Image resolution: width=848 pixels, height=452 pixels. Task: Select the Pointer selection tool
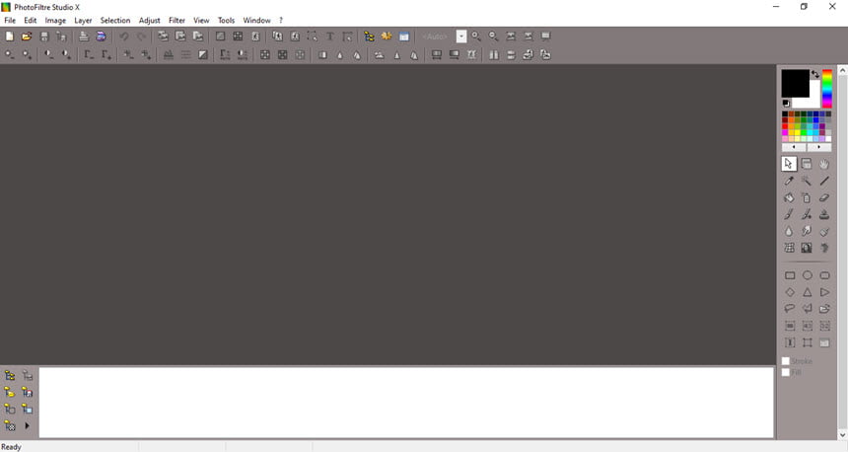[x=789, y=164]
